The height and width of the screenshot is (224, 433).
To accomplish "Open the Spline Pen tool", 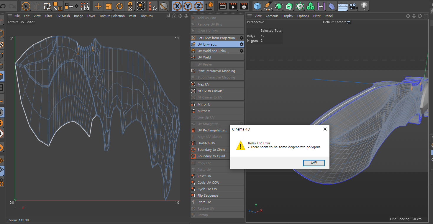I will 268,6.
